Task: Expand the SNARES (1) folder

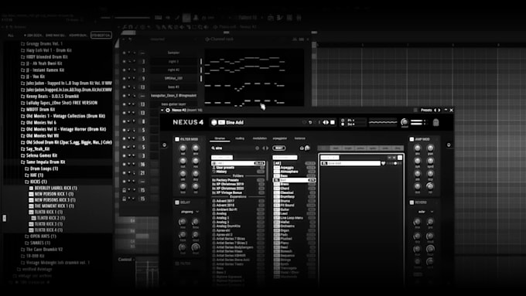Action: tap(38, 243)
